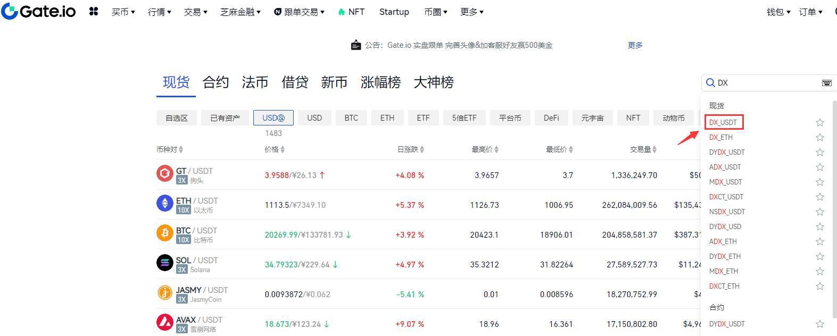Image resolution: width=837 pixels, height=336 pixels.
Task: Click the magnifier search icon
Action: tap(710, 83)
